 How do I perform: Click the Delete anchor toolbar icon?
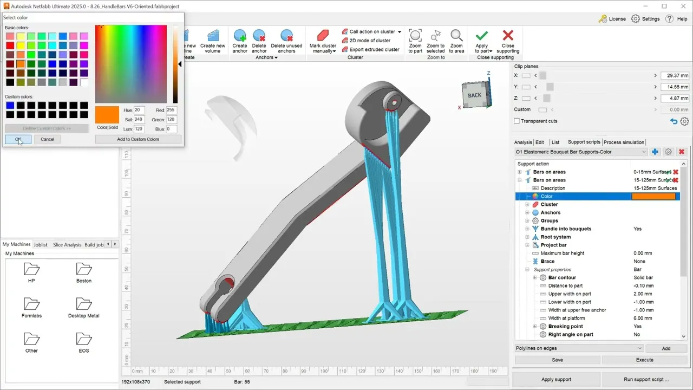pos(259,36)
